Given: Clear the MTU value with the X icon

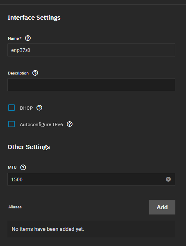Looking at the screenshot, I should 168,179.
